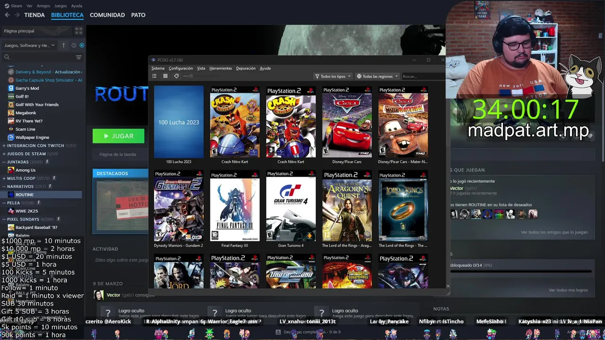Select the Golf It! game icon
Image resolution: width=605 pixels, height=340 pixels.
pyautogui.click(x=11, y=96)
